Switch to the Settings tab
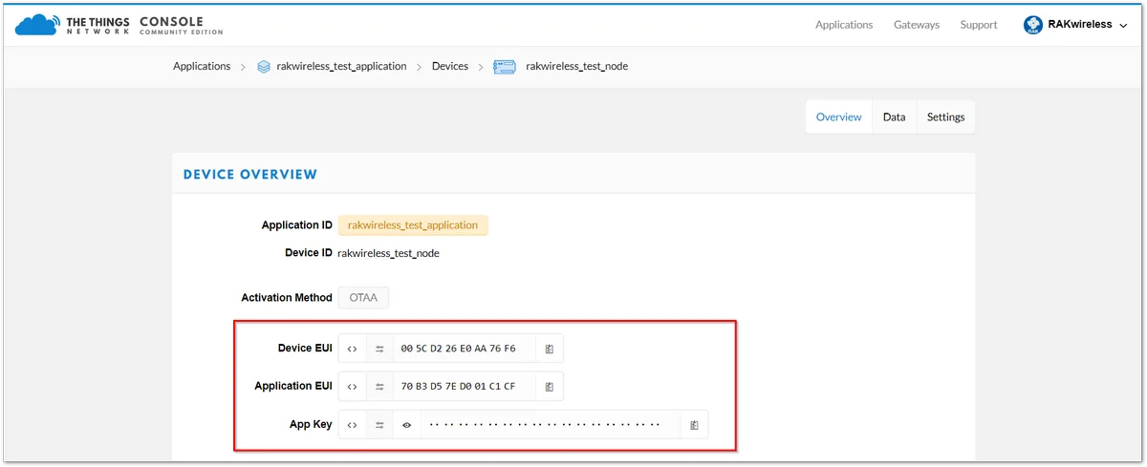Screen dimensions: 1147x467 946,117
